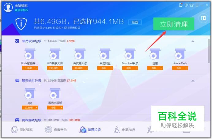Click the WiFi共享大师 software icon
Viewport: 212px width, 139px height.
pyautogui.click(x=55, y=54)
